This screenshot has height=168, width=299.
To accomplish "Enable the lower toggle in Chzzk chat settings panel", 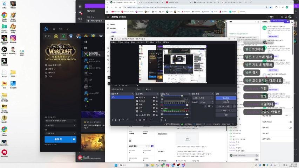I will click(290, 128).
